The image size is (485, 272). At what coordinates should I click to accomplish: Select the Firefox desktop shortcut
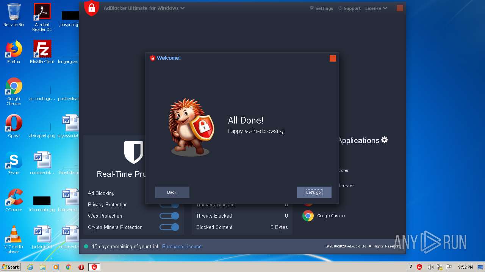point(14,52)
